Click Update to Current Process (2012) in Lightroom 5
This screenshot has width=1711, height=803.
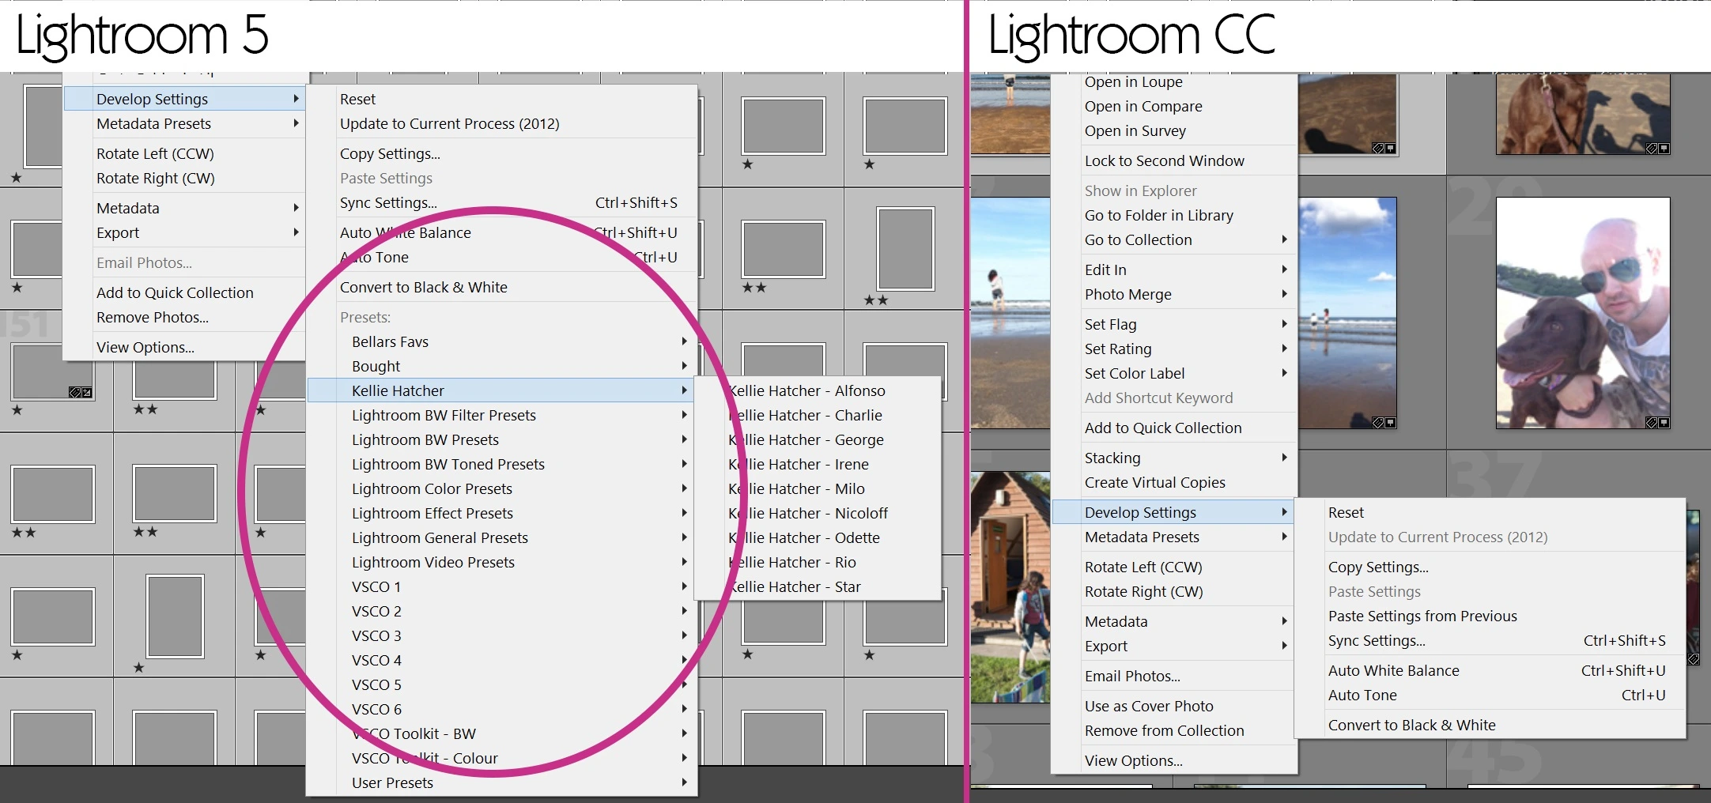pyautogui.click(x=502, y=123)
